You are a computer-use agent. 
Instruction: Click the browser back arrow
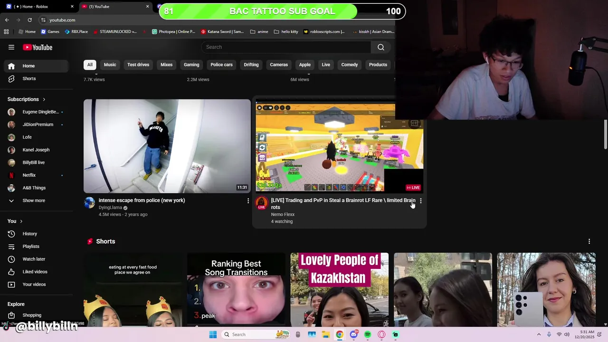(x=7, y=20)
